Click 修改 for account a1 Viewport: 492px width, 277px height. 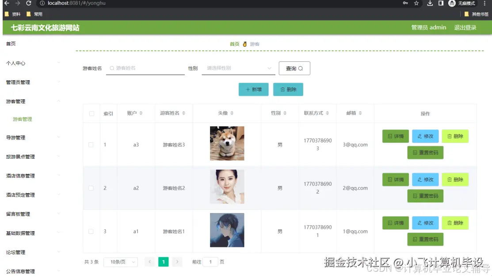point(425,223)
